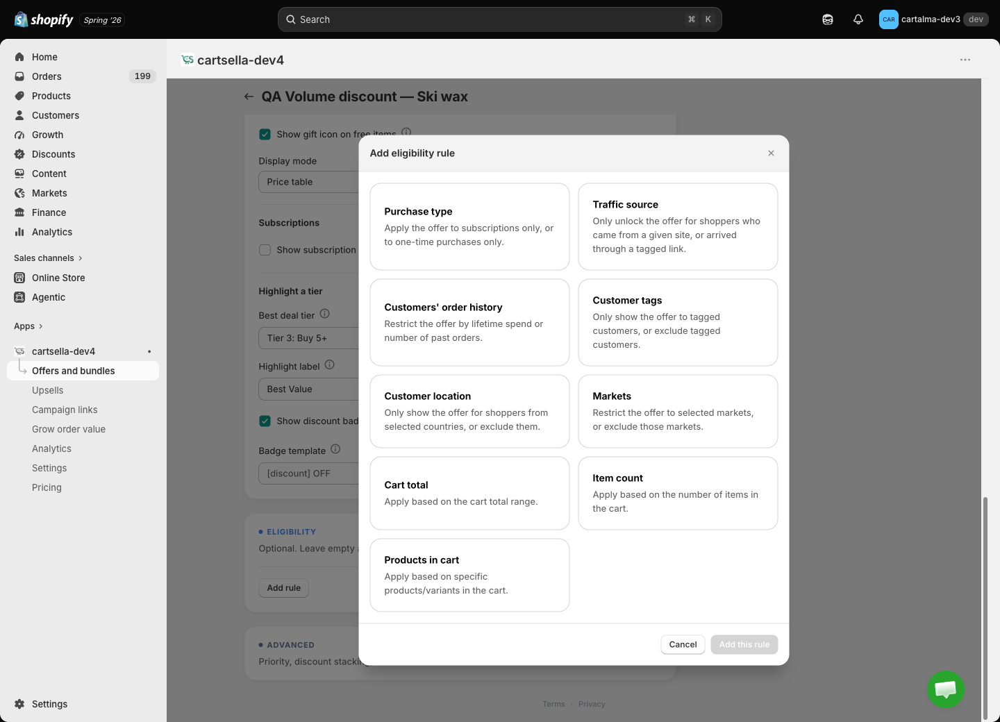The width and height of the screenshot is (1000, 722).
Task: Open the Best deal tier dropdown
Action: [309, 338]
